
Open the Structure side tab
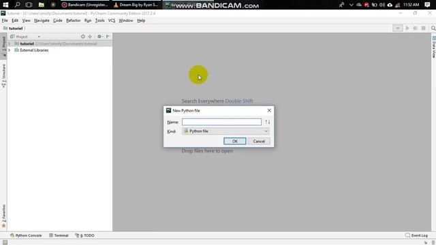tap(3, 76)
